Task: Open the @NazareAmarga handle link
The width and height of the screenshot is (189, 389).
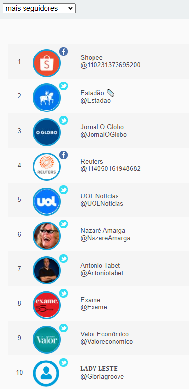Action: (x=105, y=238)
